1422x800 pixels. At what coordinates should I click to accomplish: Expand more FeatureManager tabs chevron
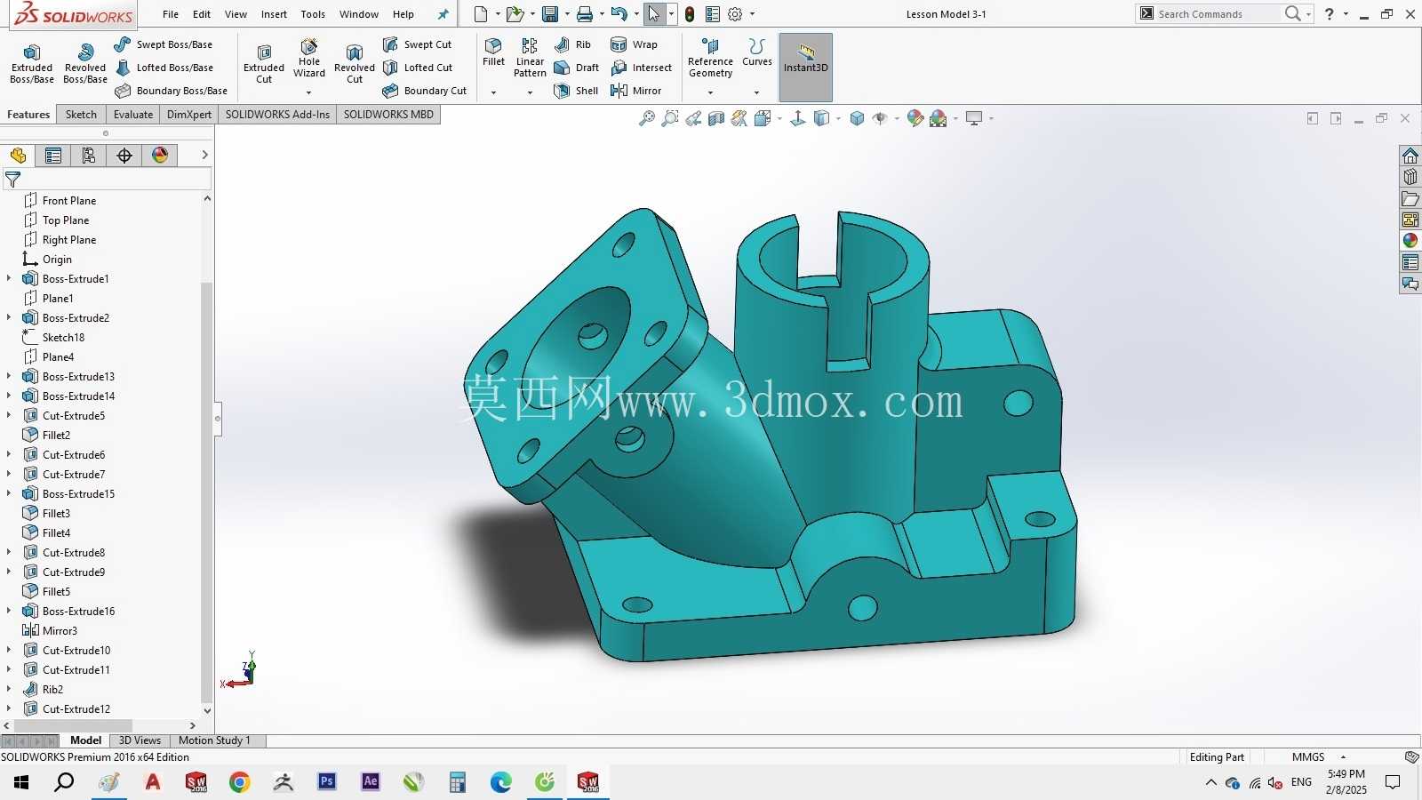[205, 155]
